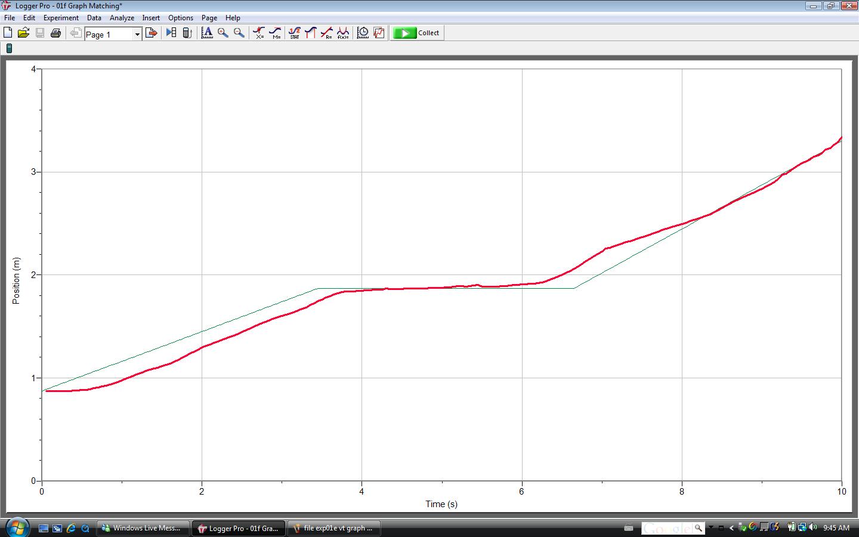
Task: Print the graph with the printer icon
Action: (56, 33)
